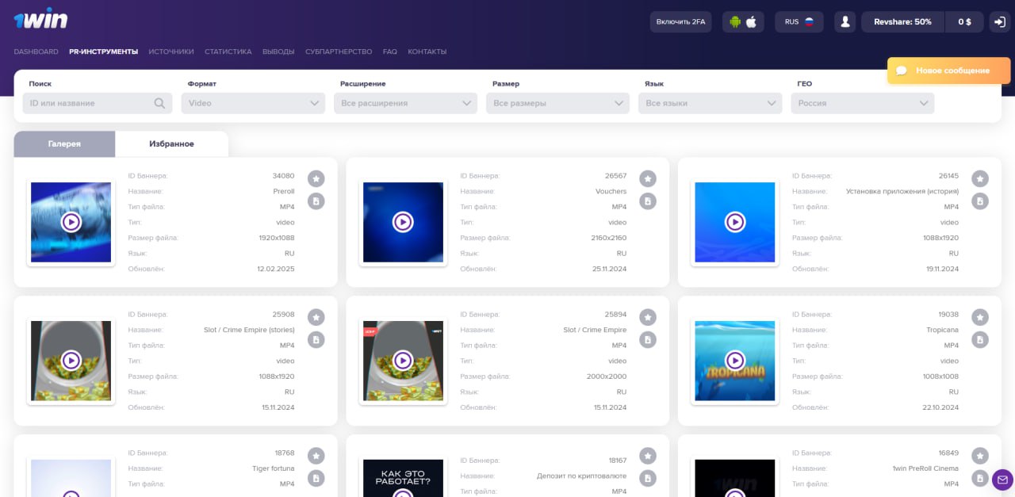Expand the Язык filter dropdown
Image resolution: width=1015 pixels, height=497 pixels.
tap(710, 103)
